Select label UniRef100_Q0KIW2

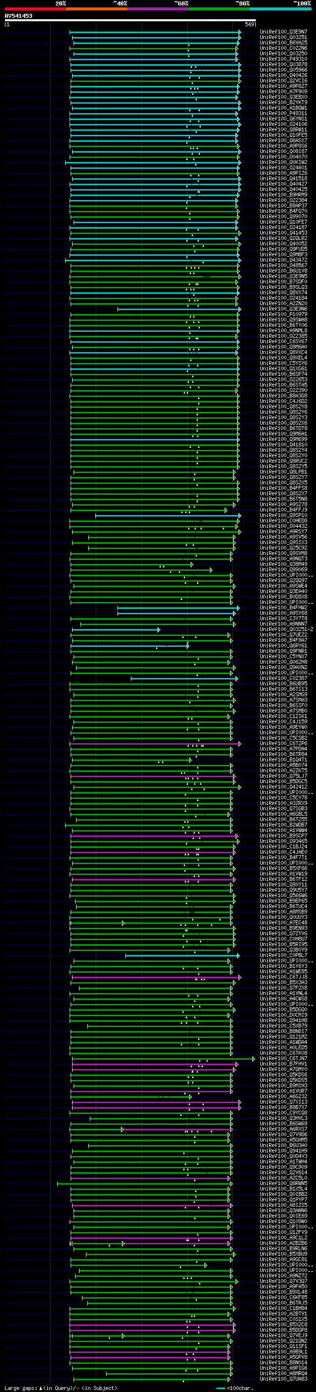[283, 162]
